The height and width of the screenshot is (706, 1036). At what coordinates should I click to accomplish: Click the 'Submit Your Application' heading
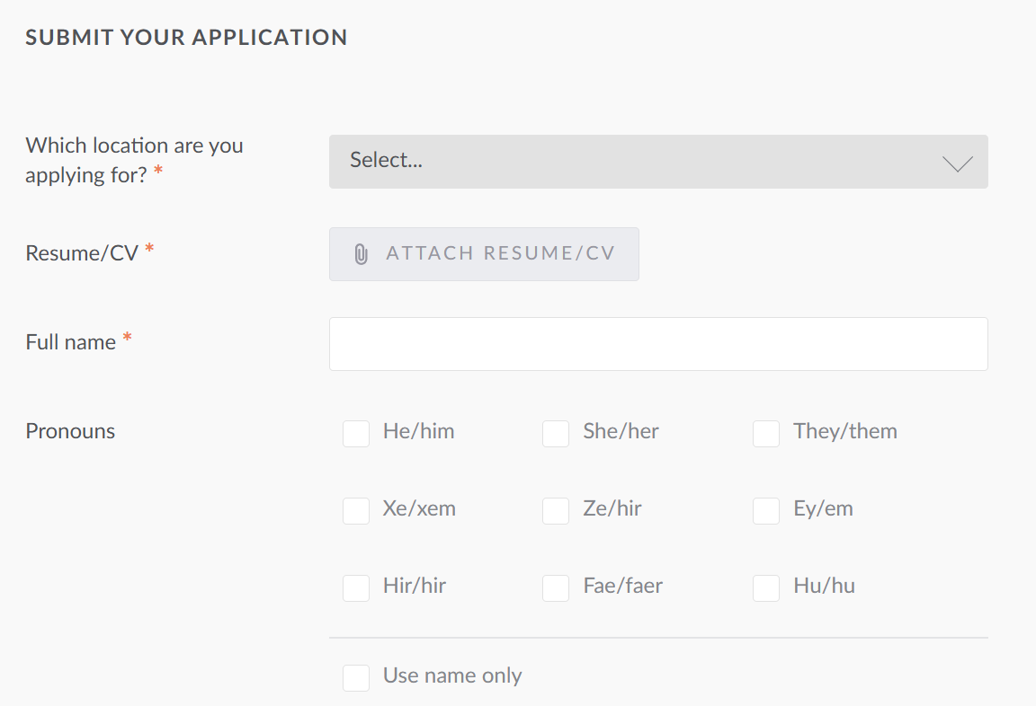(x=186, y=38)
